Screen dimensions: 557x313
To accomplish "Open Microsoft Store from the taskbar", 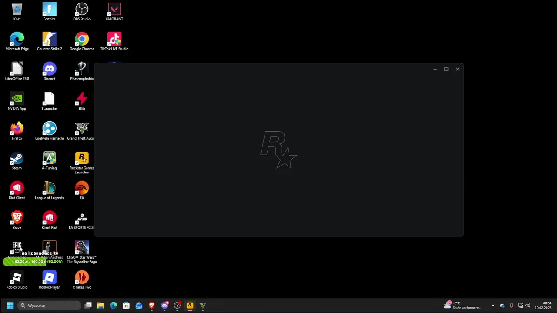I will click(x=126, y=306).
